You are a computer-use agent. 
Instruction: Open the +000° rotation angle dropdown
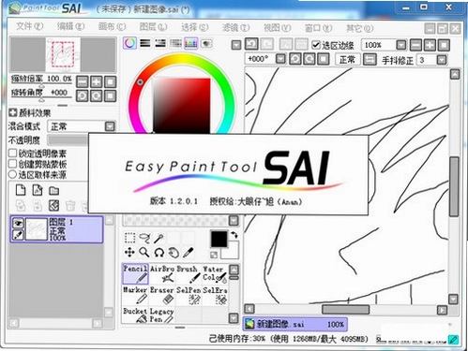281,59
